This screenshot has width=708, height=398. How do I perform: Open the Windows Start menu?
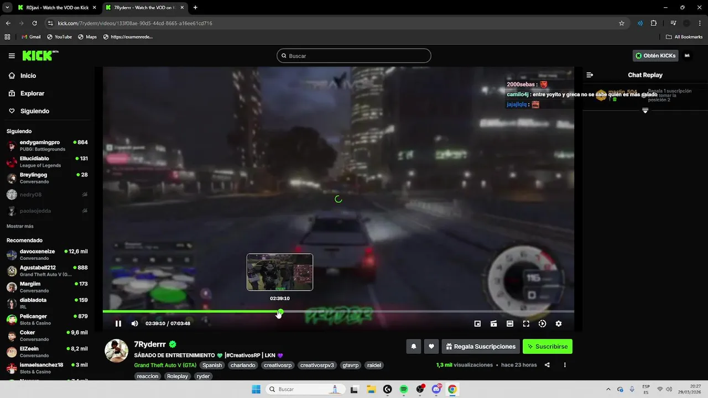coord(256,389)
